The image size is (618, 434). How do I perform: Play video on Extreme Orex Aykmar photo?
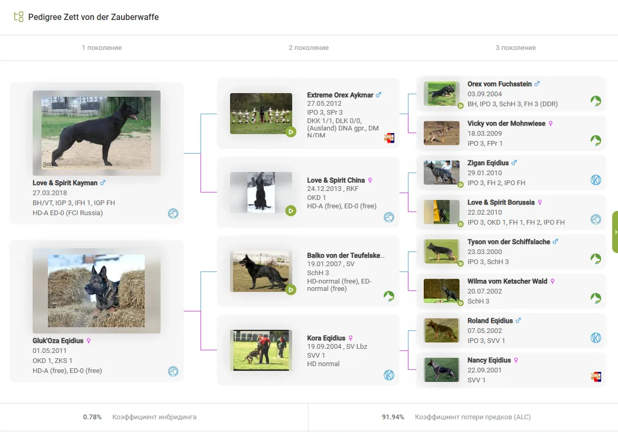click(x=291, y=132)
